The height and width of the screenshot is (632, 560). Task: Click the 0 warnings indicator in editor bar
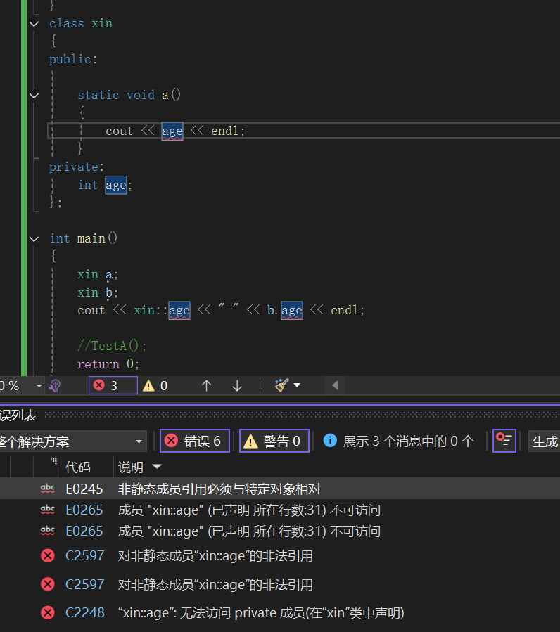click(x=155, y=386)
